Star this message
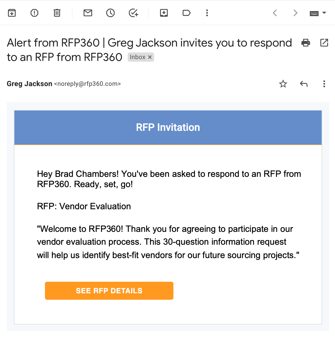 [283, 84]
